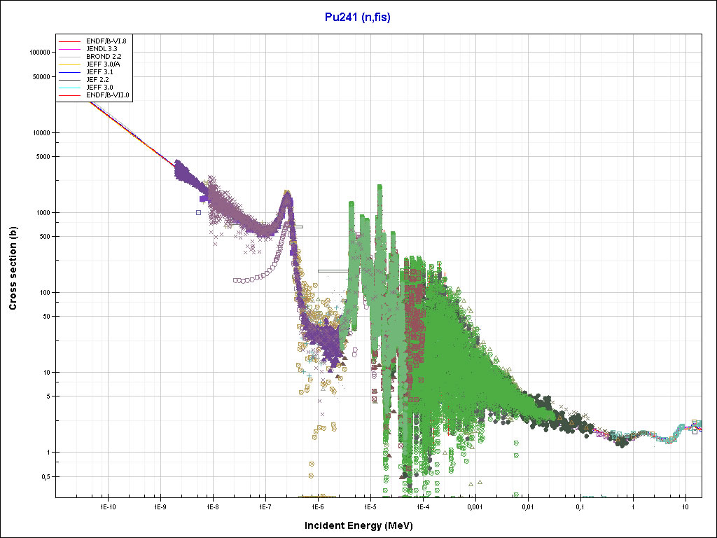Click the 0,5 y-axis tick label
Image resolution: width=717 pixels, height=538 pixels.
[47, 476]
